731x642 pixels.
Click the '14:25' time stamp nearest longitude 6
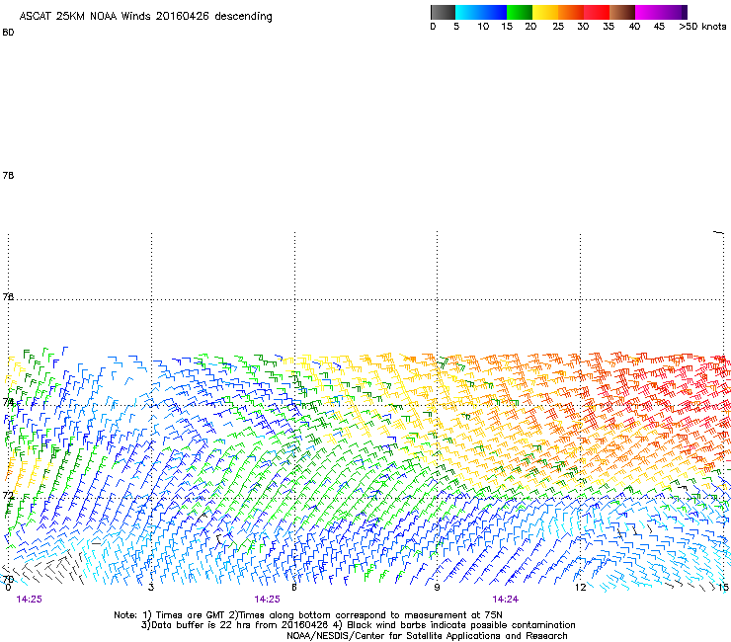[x=267, y=600]
